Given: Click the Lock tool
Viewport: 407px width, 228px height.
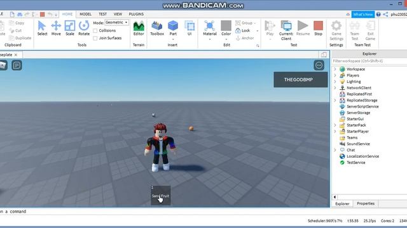Looking at the screenshot, I should pyautogui.click(x=243, y=30).
